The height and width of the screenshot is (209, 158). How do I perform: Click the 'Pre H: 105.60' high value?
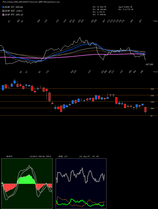point(99,9)
